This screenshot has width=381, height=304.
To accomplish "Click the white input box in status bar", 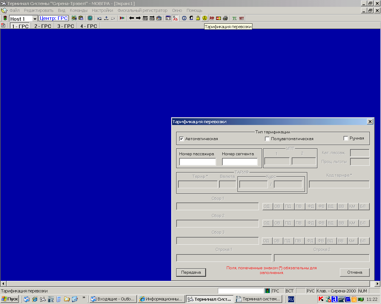I will pos(241,291).
